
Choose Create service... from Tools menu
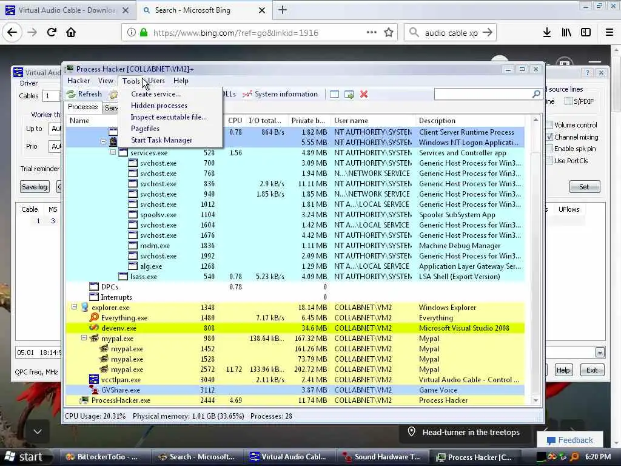[170, 94]
